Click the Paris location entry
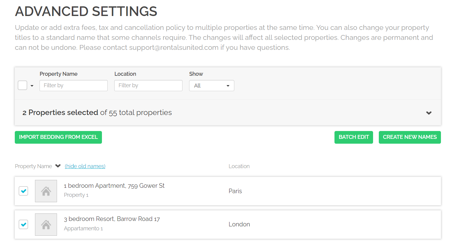The image size is (453, 246). 235,191
